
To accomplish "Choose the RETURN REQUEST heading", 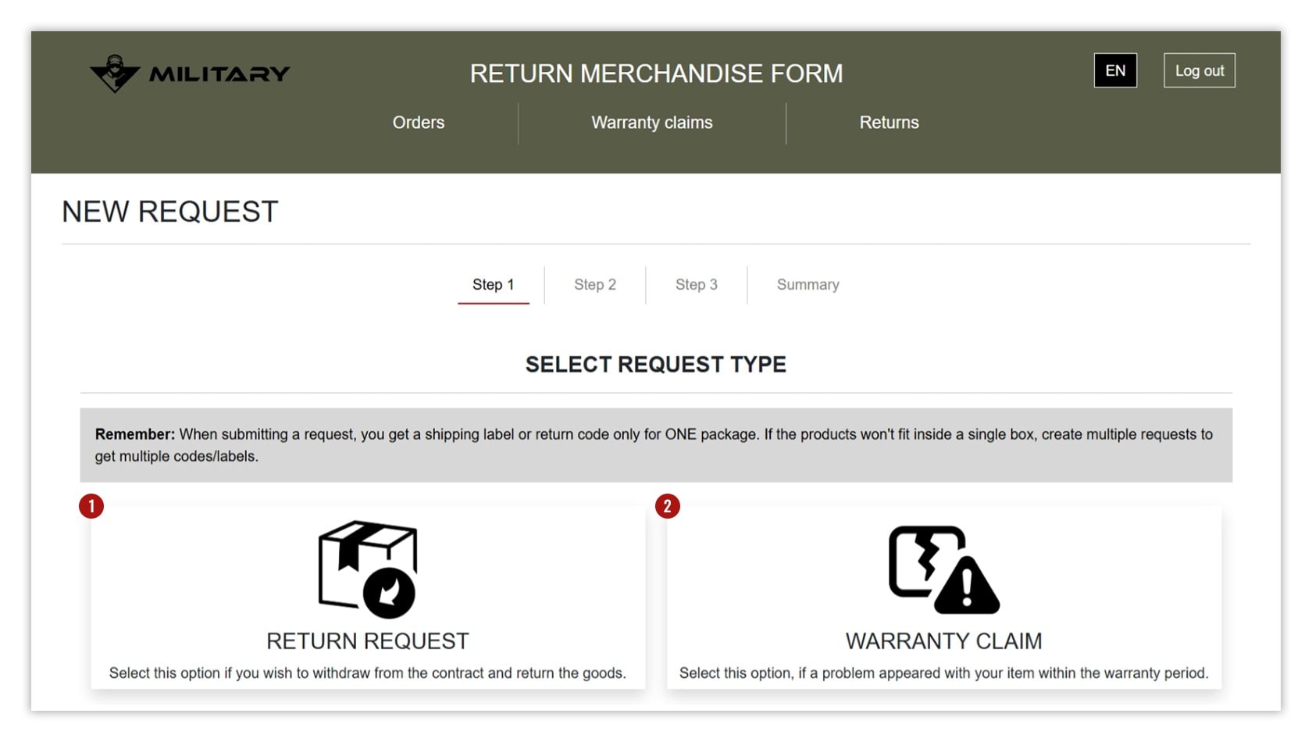I will click(368, 641).
